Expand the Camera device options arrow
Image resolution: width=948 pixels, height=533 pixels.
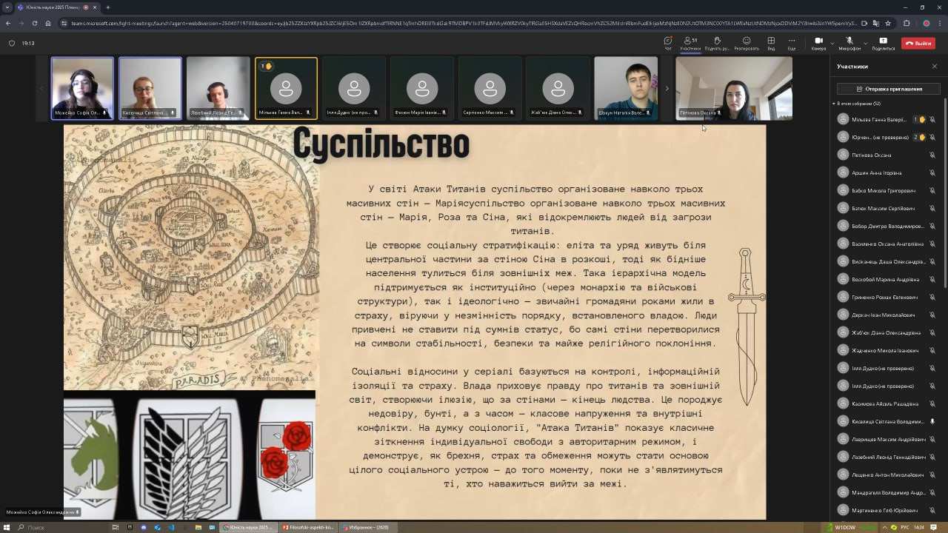click(x=832, y=43)
